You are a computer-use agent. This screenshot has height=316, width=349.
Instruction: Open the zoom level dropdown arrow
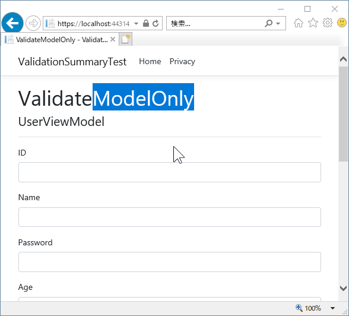[x=332, y=308]
